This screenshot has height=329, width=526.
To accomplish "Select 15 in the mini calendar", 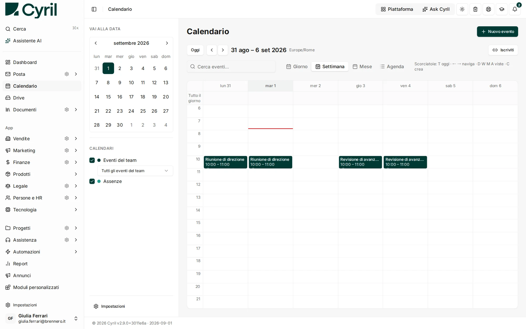I will pyautogui.click(x=108, y=97).
